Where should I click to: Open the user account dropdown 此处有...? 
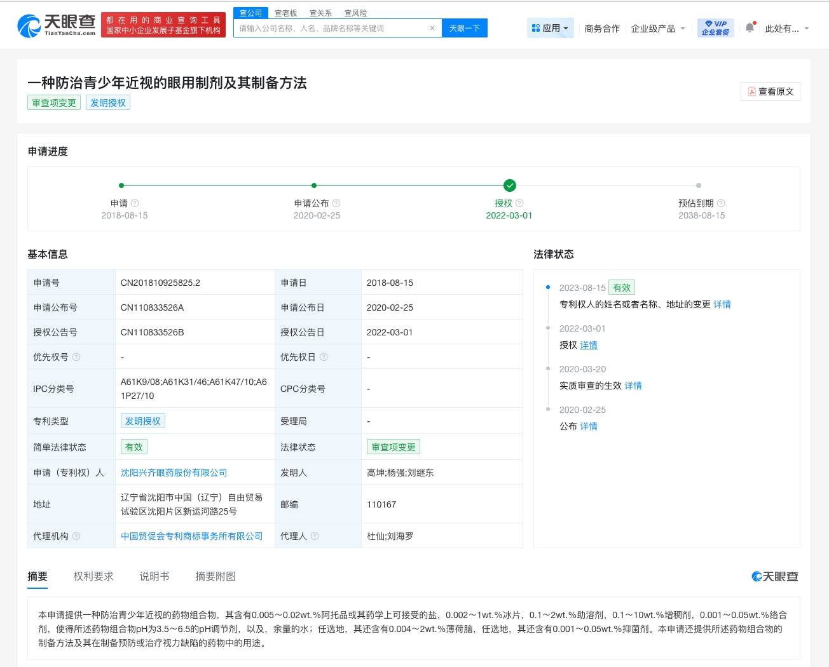(x=786, y=29)
